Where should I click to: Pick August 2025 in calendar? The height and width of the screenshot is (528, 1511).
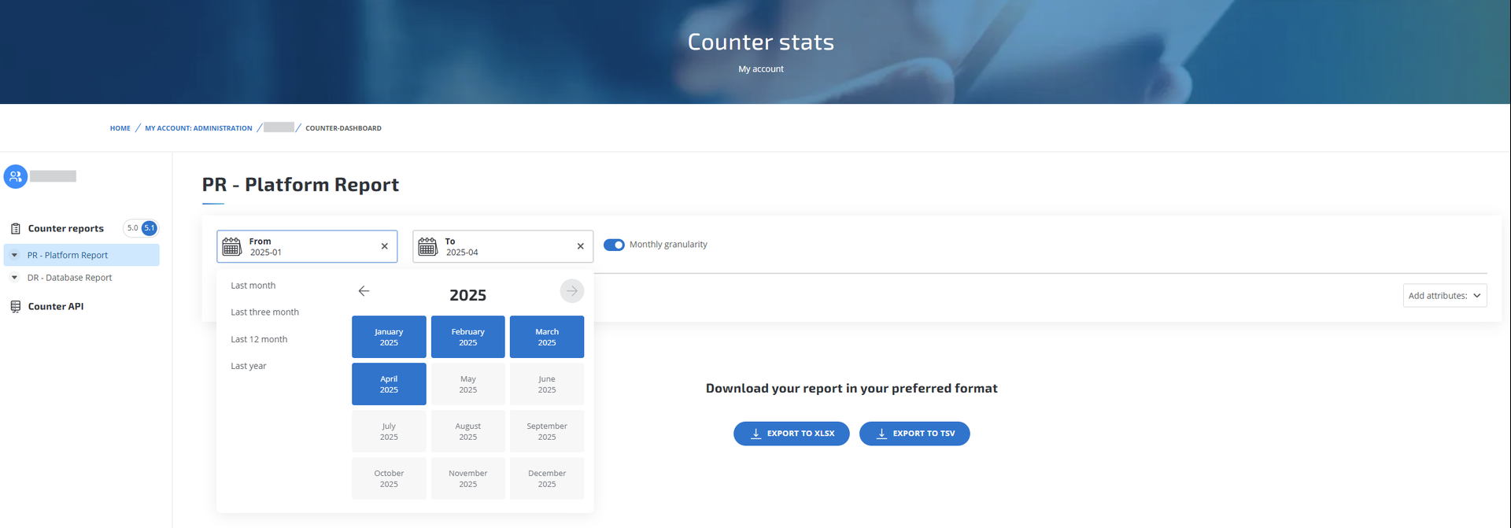468,431
